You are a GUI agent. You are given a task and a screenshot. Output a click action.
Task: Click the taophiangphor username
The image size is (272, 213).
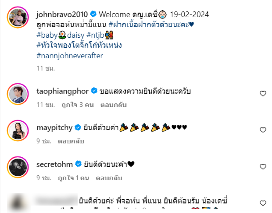(63, 91)
